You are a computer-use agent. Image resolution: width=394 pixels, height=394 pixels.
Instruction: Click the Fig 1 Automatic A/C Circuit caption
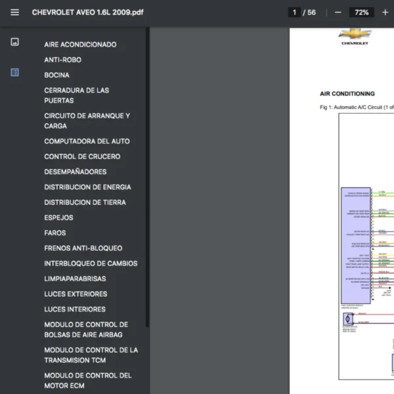tap(357, 107)
